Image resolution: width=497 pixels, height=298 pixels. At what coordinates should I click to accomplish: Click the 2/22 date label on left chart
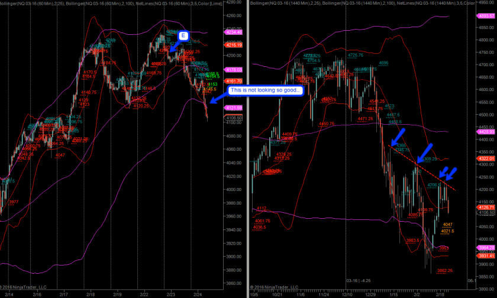144,294
